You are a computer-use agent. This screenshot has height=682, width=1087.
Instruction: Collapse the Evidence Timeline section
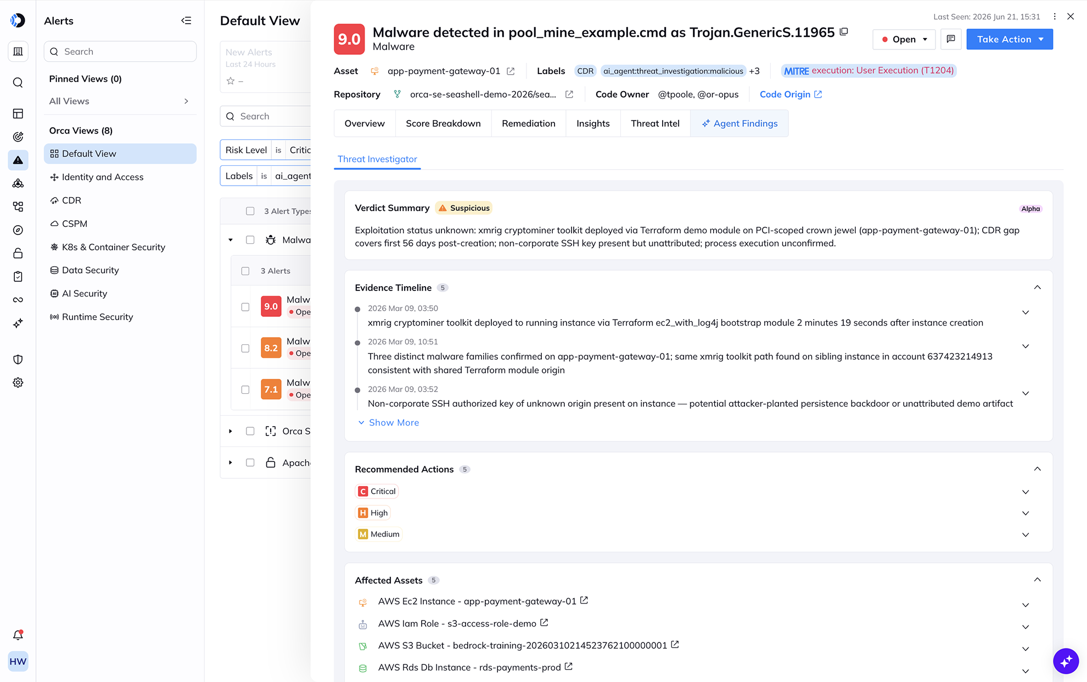1037,287
